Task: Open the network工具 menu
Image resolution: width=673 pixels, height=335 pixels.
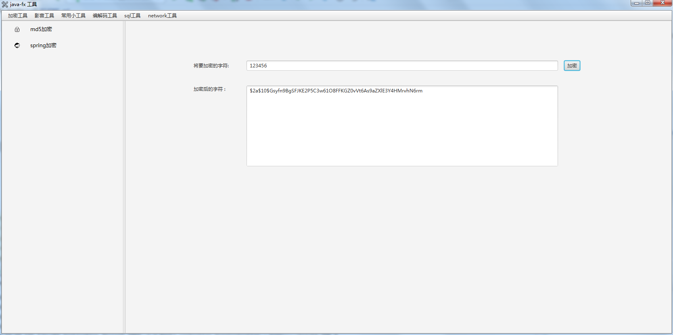Action: tap(162, 16)
